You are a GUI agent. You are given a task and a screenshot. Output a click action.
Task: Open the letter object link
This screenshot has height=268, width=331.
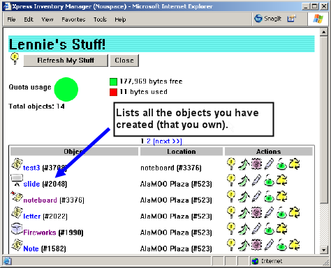(x=32, y=216)
